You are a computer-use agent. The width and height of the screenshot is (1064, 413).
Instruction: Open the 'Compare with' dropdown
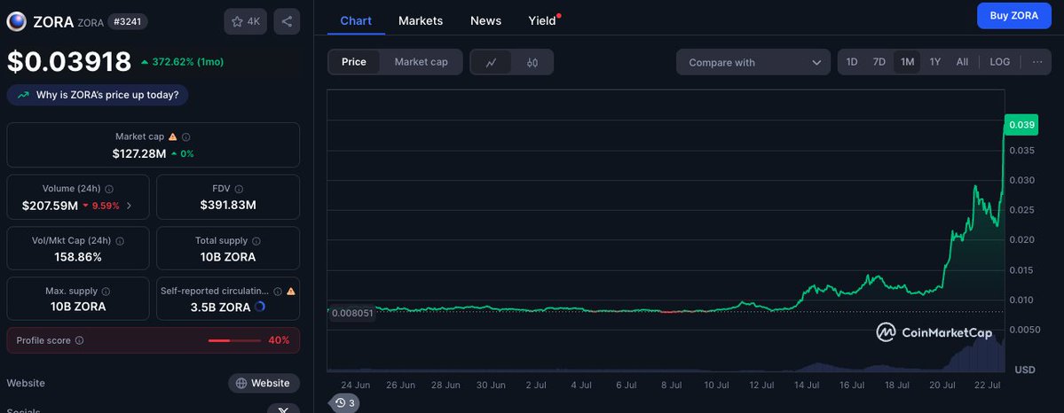(753, 62)
